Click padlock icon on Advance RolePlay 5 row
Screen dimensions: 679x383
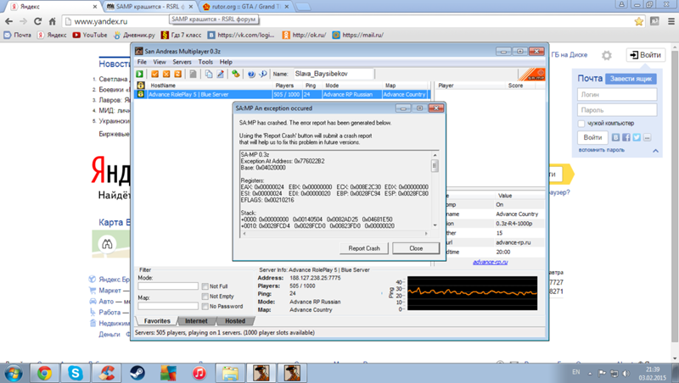coord(140,94)
